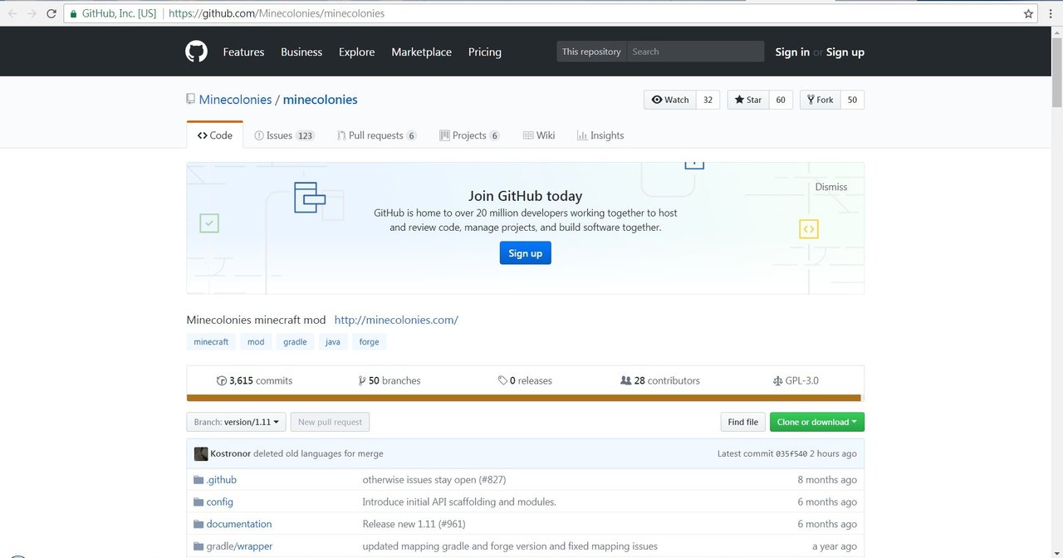Open the Chrome three-dot menu
The image size is (1063, 558).
point(1052,13)
